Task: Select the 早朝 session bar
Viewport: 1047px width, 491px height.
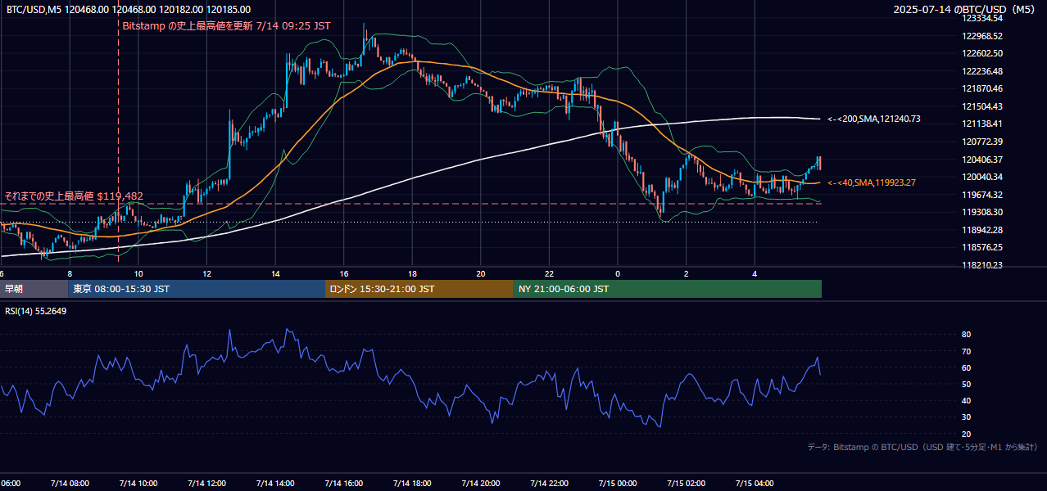Action: pyautogui.click(x=34, y=289)
